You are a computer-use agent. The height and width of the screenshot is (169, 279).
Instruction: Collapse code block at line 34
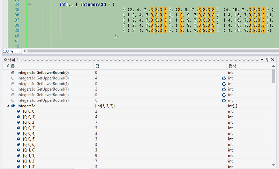(x=30, y=5)
